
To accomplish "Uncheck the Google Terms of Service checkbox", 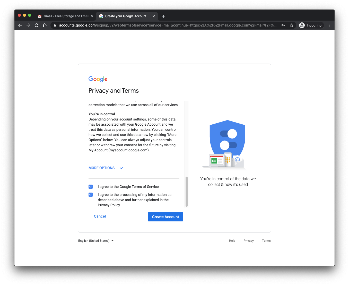I will coord(91,187).
